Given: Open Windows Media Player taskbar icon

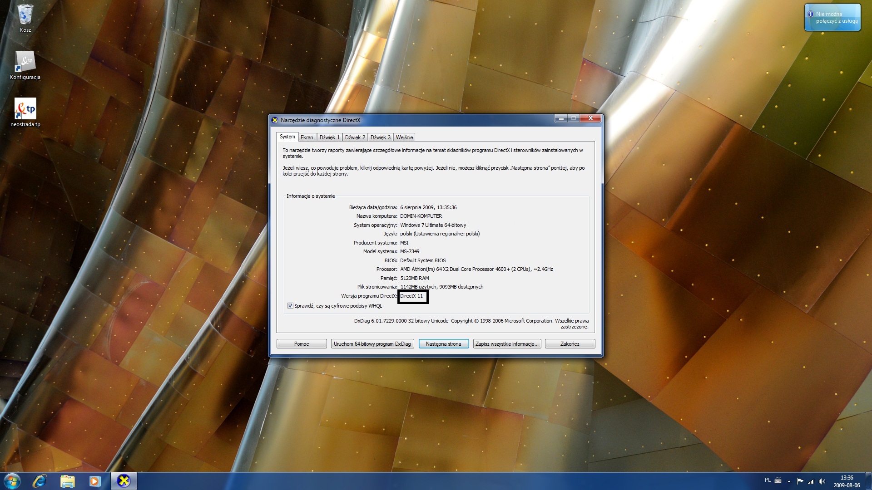Looking at the screenshot, I should coord(94,481).
